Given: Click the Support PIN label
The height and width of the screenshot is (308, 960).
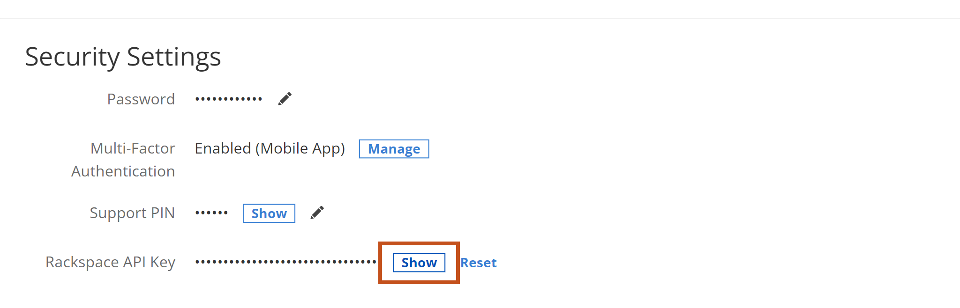Looking at the screenshot, I should pos(132,213).
